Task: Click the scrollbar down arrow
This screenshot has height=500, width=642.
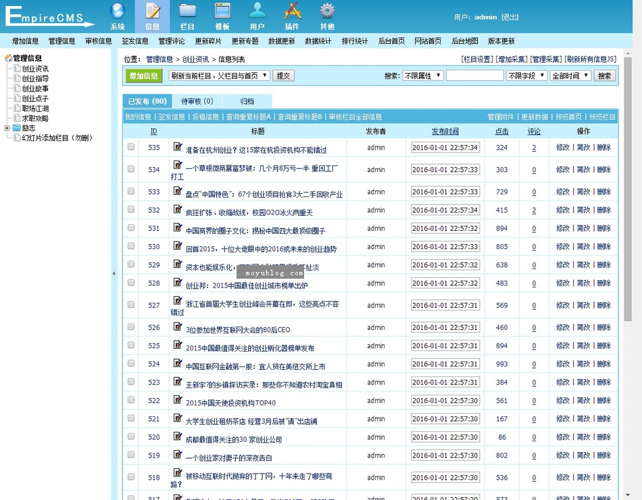Action: click(628, 495)
